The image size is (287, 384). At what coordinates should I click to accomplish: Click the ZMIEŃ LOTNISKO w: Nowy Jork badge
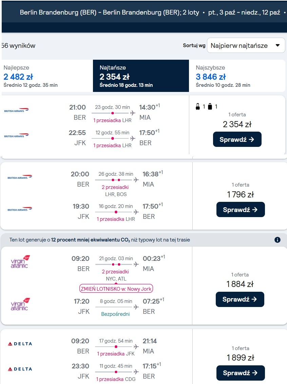(116, 288)
